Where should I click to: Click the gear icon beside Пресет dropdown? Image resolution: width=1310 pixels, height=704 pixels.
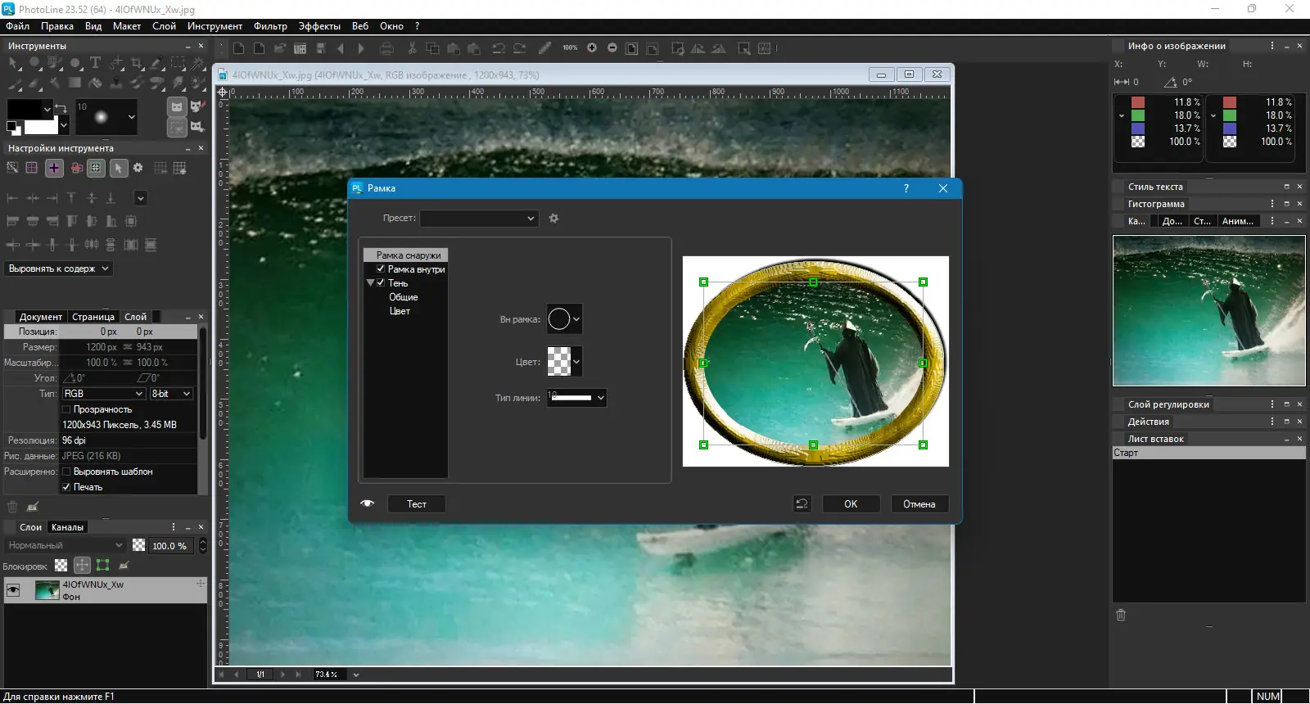553,219
